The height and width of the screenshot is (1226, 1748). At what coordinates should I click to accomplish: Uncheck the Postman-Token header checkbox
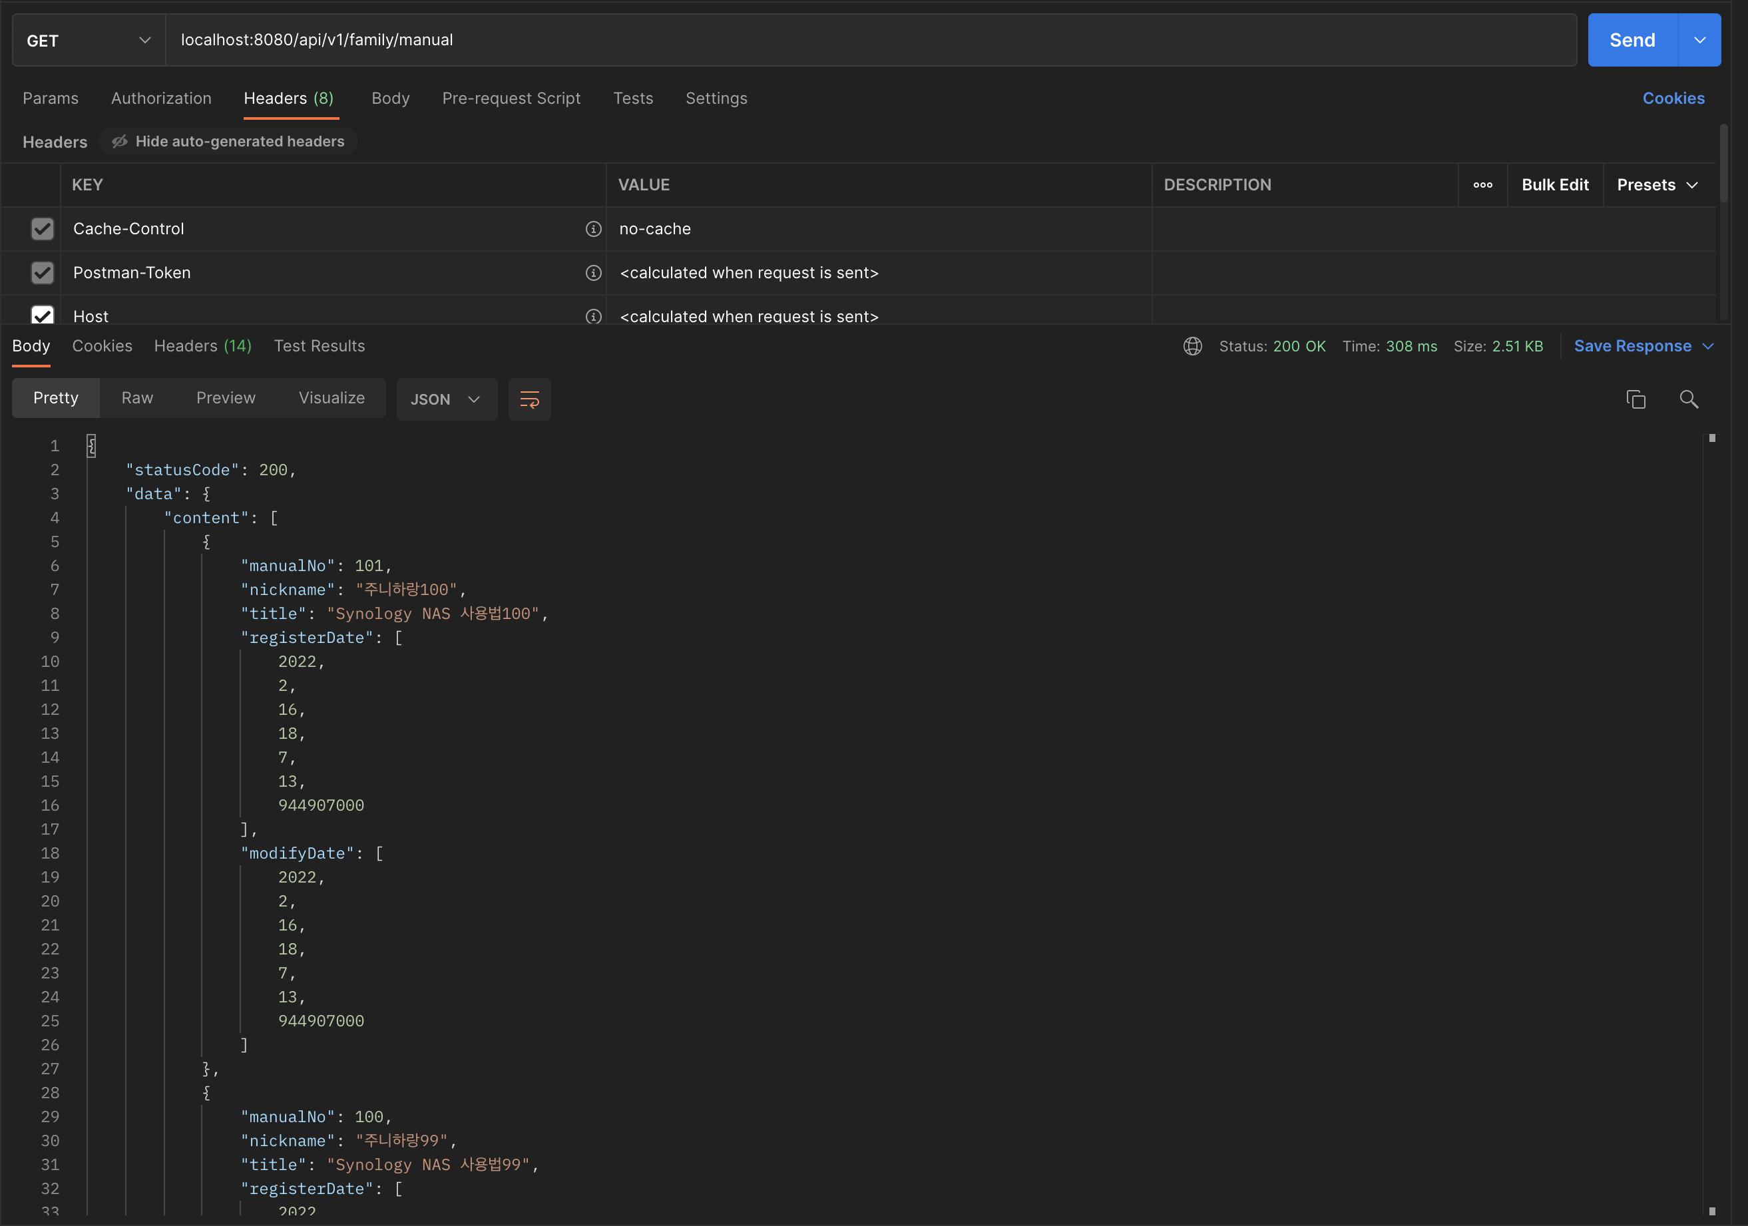43,272
